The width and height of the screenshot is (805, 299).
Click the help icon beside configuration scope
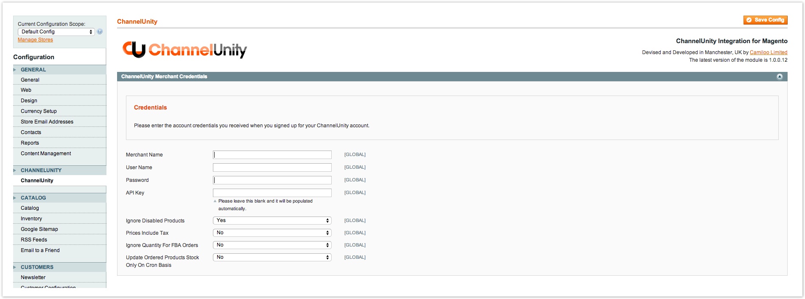(x=100, y=32)
